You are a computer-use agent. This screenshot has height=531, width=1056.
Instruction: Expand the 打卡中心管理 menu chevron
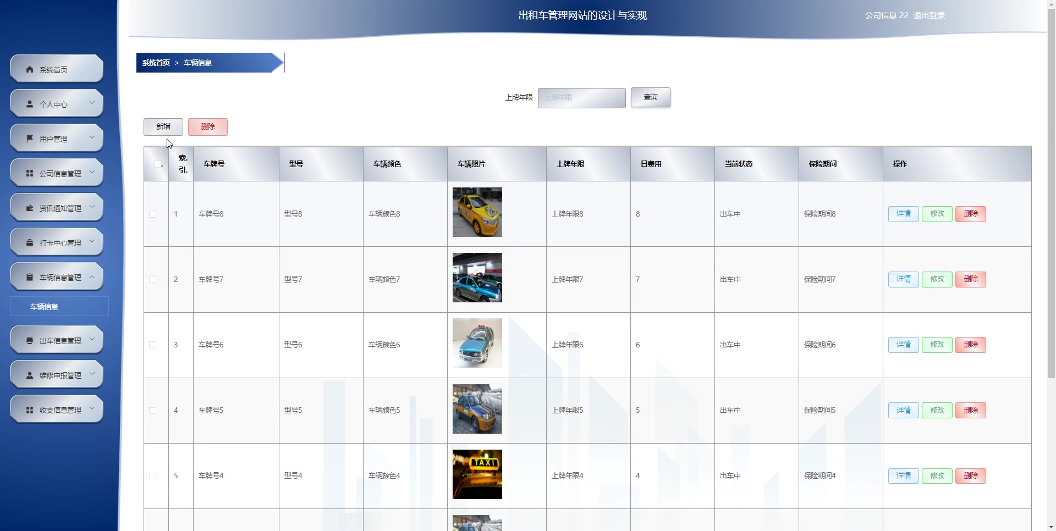(92, 241)
